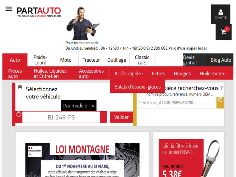The width and height of the screenshot is (236, 177).
Task: Select the Poids-Lourd tab
Action: [x=40, y=60]
